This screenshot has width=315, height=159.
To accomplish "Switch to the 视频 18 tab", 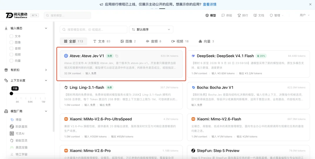I will [x=180, y=41].
